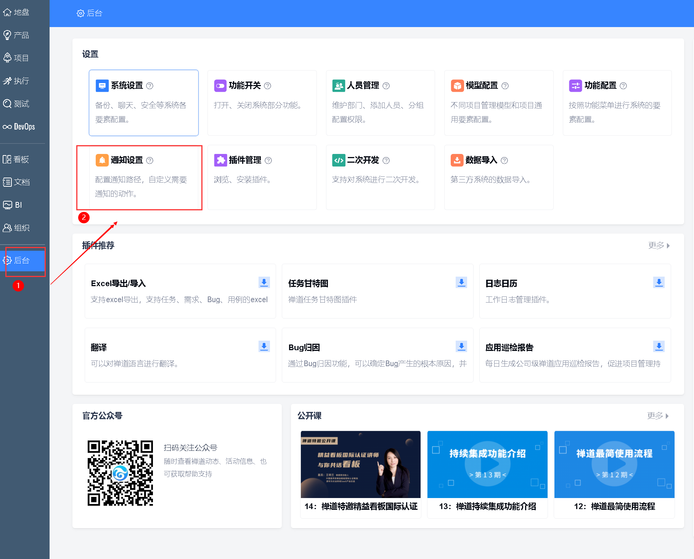Open 文档 in sidebar

tap(16, 182)
